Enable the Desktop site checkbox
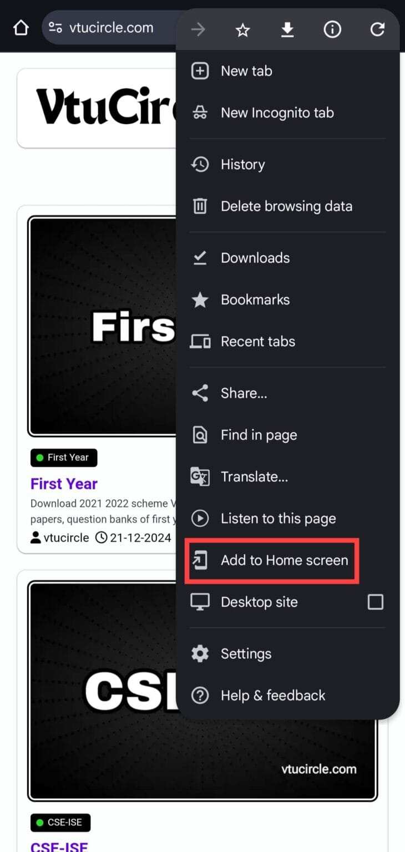 tap(376, 602)
